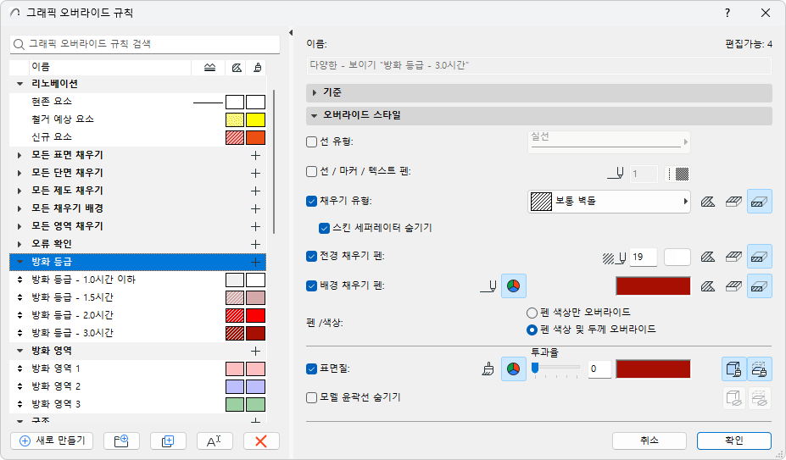The image size is (786, 460).
Task: Expand the 모든 단면 채우기 group
Action: tap(20, 173)
